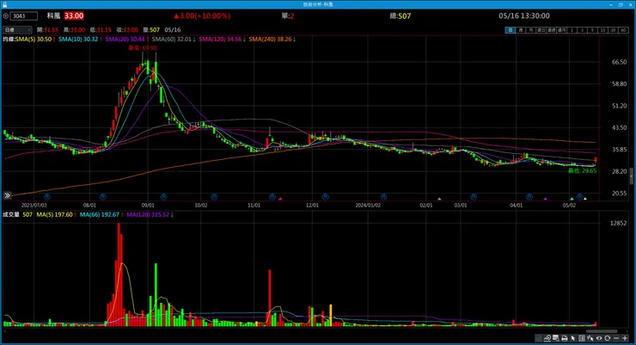Click the window search icon in bottom toolbar
This screenshot has width=636, height=345.
coord(556,338)
